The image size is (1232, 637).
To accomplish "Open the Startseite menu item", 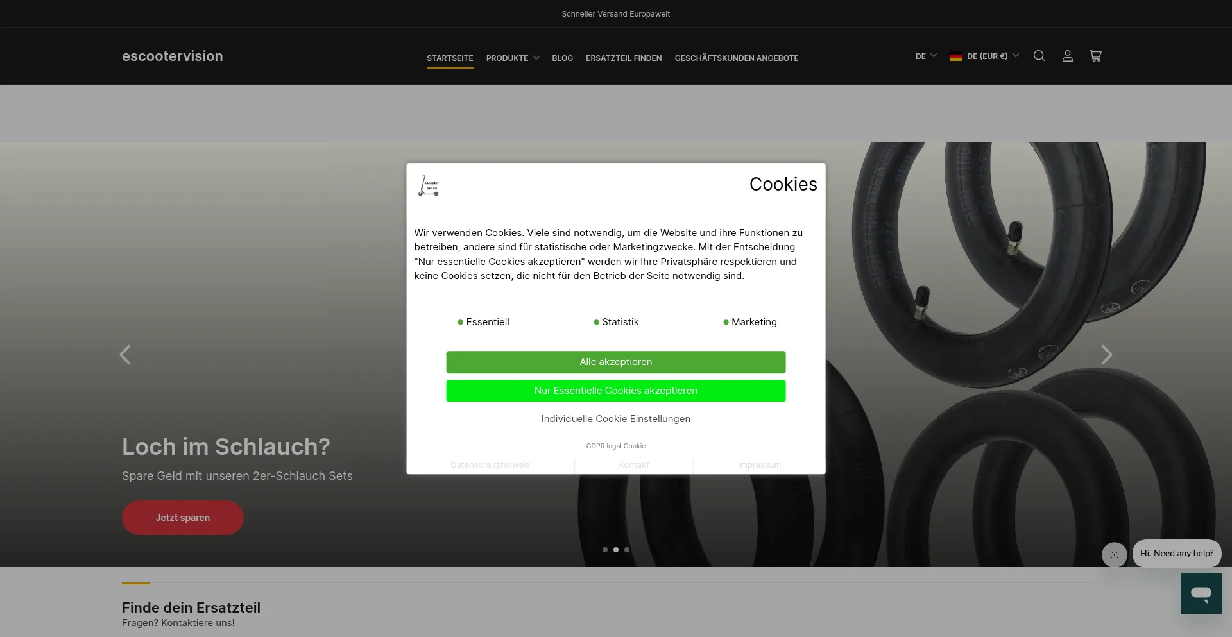I will tap(450, 58).
